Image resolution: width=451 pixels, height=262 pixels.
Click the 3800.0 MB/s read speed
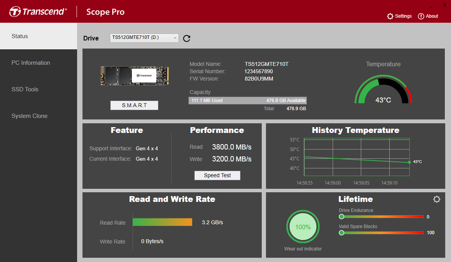(x=232, y=147)
